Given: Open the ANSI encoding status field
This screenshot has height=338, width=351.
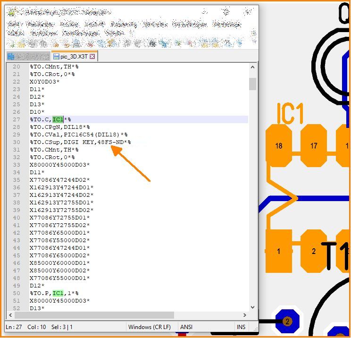Looking at the screenshot, I should 186,327.
